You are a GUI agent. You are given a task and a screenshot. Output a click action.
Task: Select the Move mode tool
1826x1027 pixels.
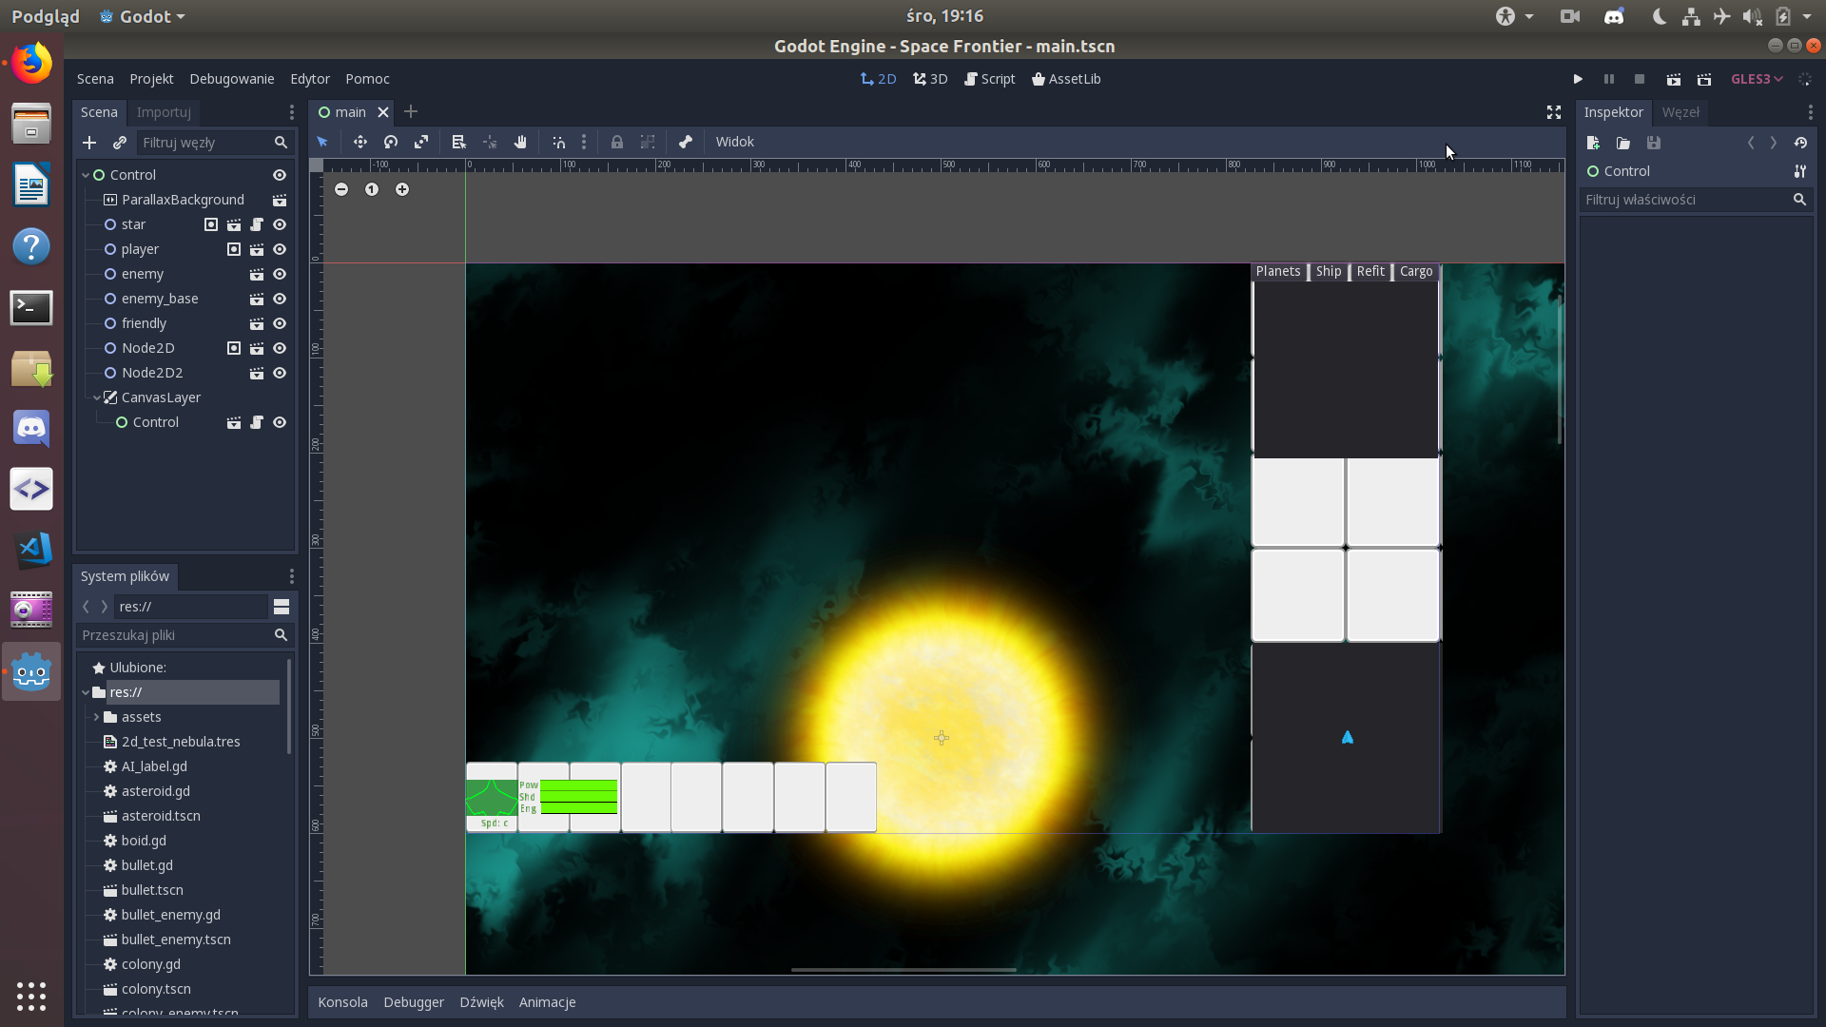360,142
